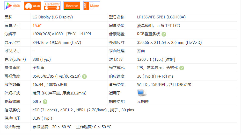This screenshot has width=241, height=136.
Task: Select the 30 (Typ.)(Tr+Td) ms response value
Action: tap(155, 76)
